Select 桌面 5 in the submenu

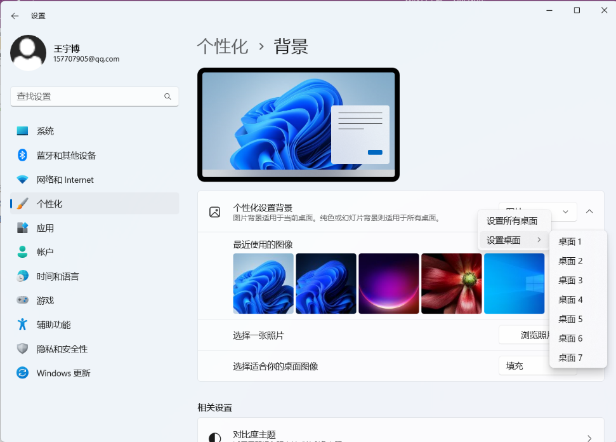pos(579,319)
